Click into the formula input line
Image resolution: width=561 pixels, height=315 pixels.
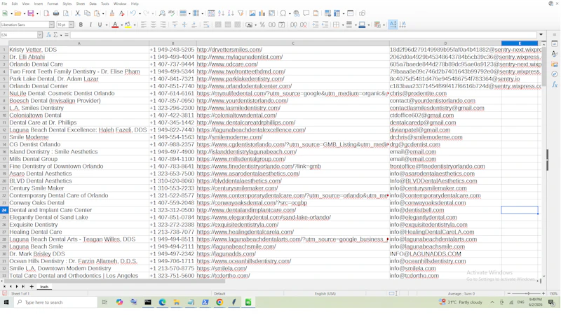coord(304,35)
